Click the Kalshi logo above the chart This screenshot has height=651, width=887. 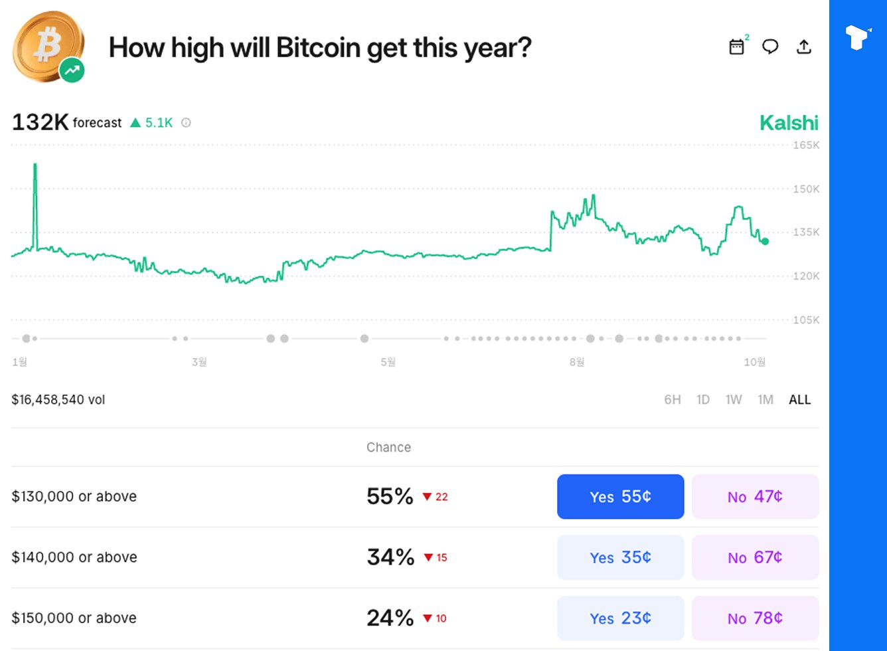(x=789, y=123)
